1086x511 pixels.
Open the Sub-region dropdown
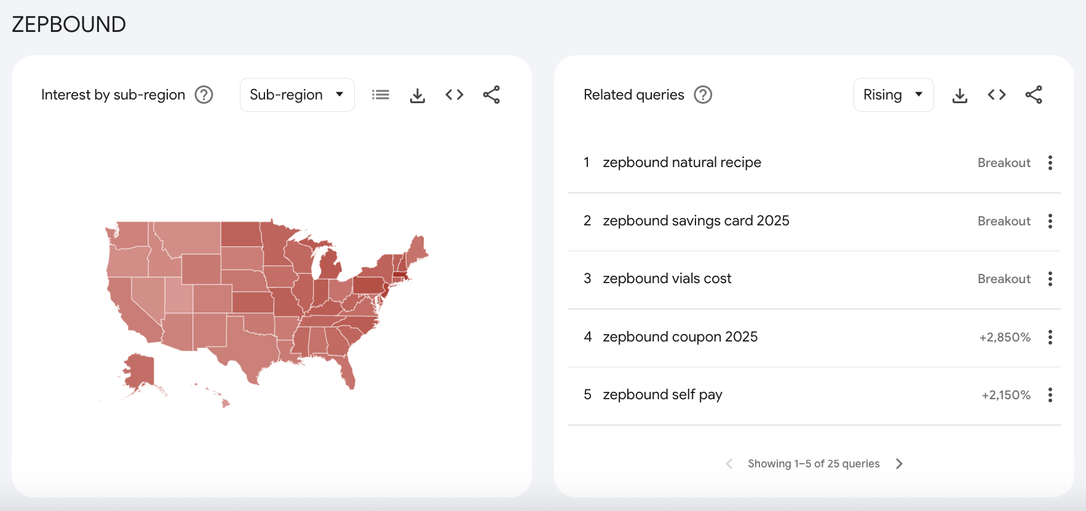(297, 95)
